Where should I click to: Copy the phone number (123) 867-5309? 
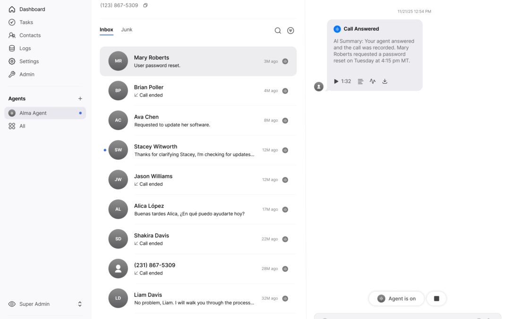tap(145, 5)
